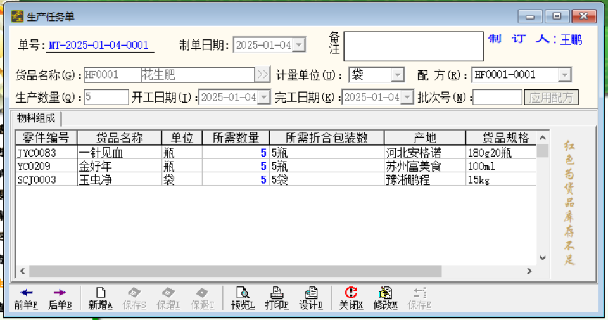Modify the order with 修改M
The image size is (608, 320).
click(385, 298)
